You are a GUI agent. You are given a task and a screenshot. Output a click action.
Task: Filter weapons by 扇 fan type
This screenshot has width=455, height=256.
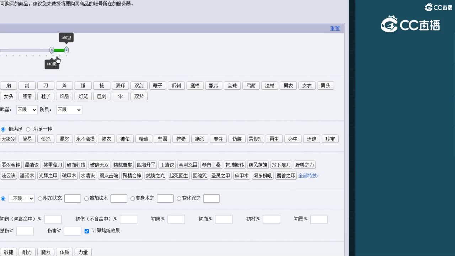[x=9, y=85]
